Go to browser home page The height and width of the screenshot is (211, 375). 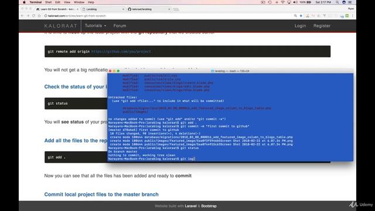point(39,16)
